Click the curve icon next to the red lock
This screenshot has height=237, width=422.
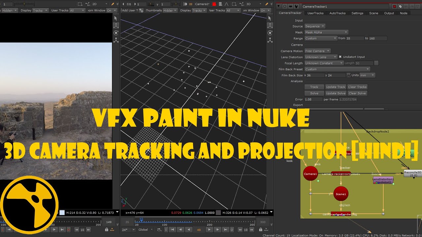point(226,4)
